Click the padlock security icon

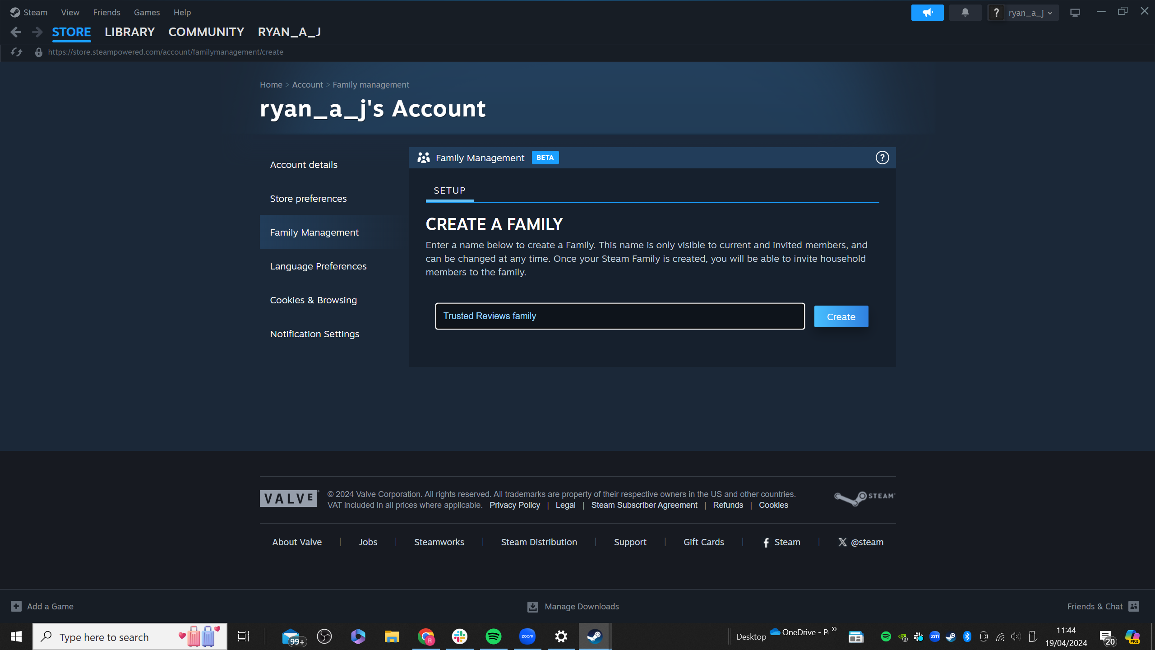[x=39, y=52]
